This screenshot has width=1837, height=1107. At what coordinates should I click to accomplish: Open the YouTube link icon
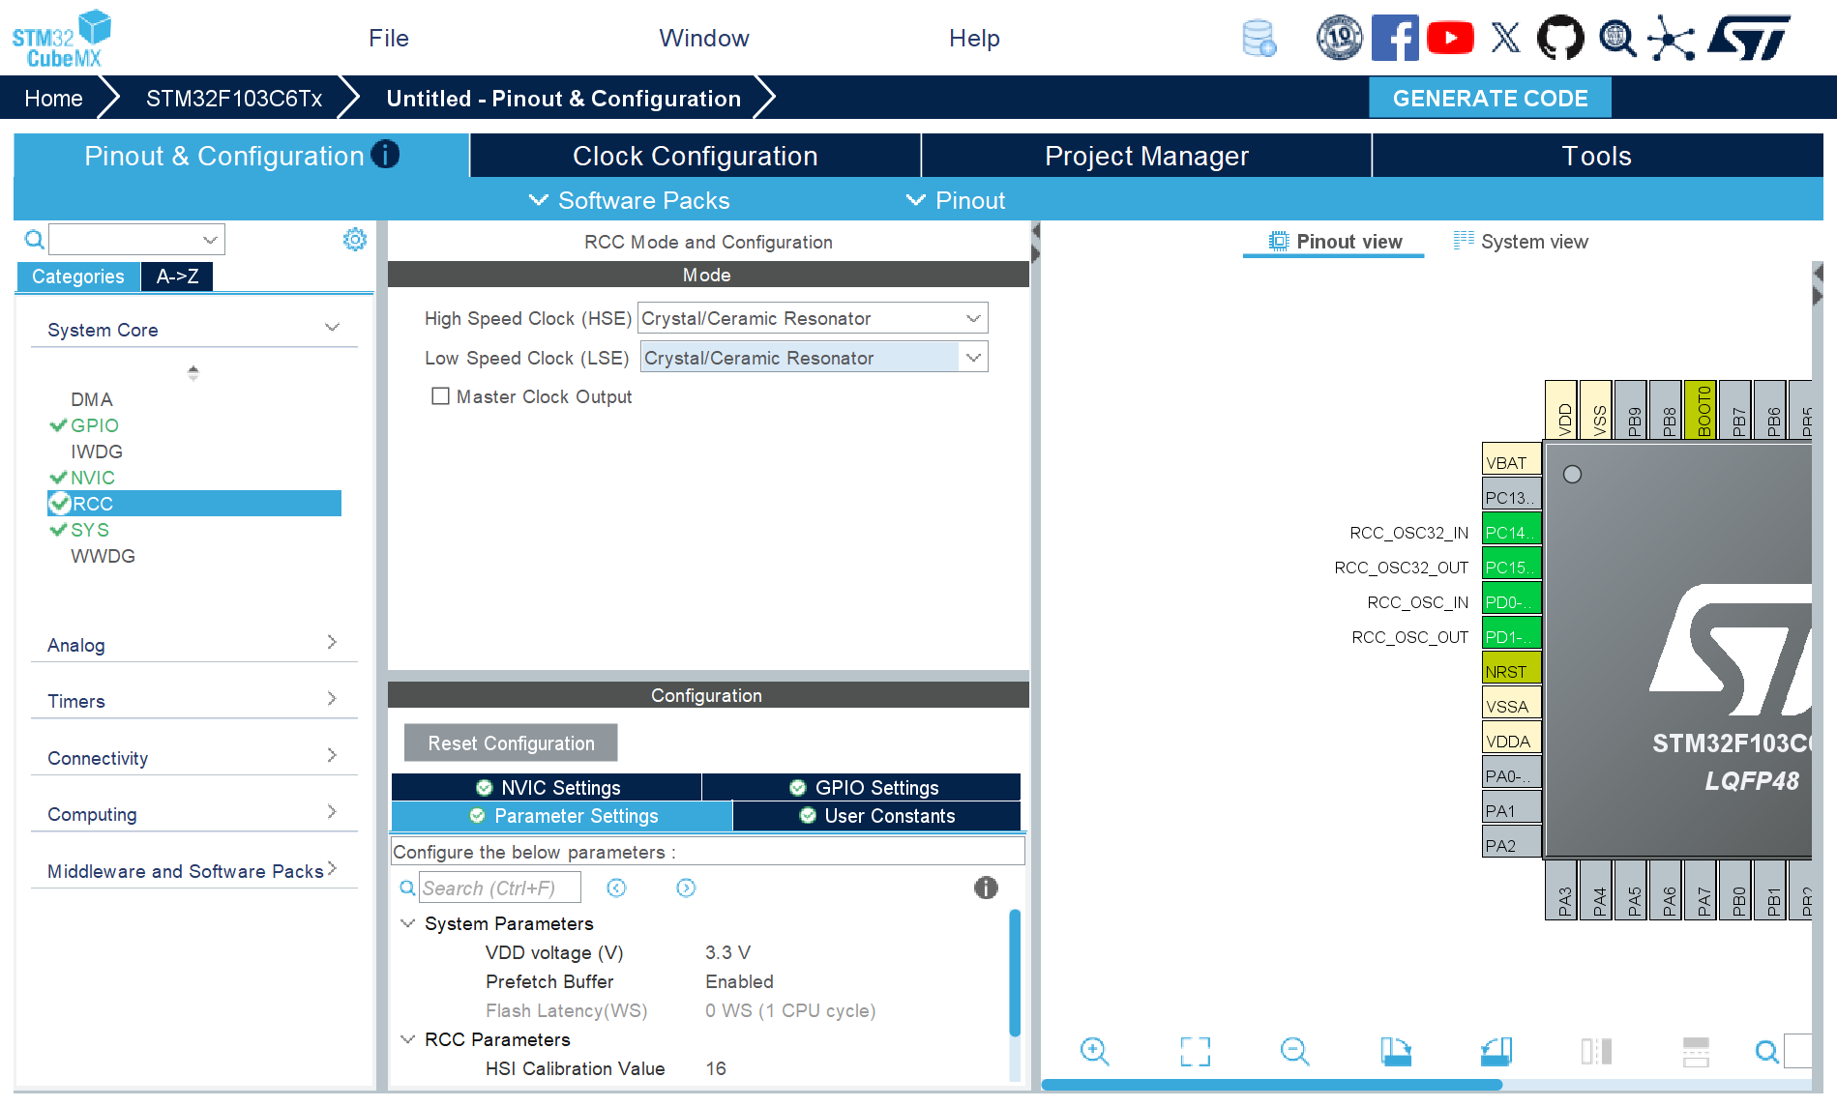coord(1450,39)
